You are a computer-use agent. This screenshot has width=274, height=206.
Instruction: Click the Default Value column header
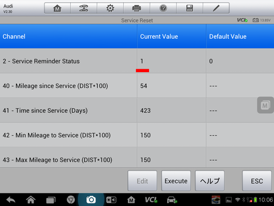point(240,36)
